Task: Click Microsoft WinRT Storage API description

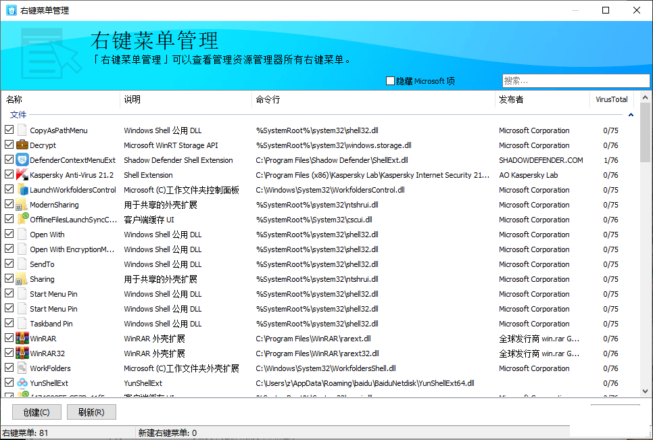Action: click(171, 145)
